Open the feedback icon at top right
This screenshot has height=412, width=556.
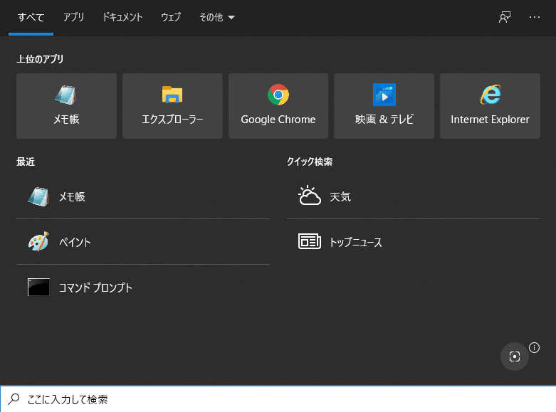505,17
